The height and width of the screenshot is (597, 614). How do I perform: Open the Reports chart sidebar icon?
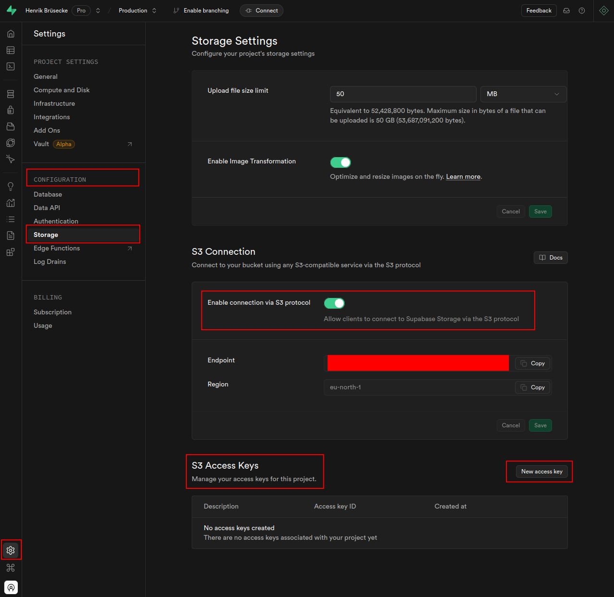(x=11, y=203)
